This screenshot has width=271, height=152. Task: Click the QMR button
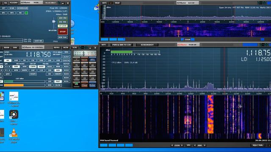pyautogui.click(x=8, y=74)
